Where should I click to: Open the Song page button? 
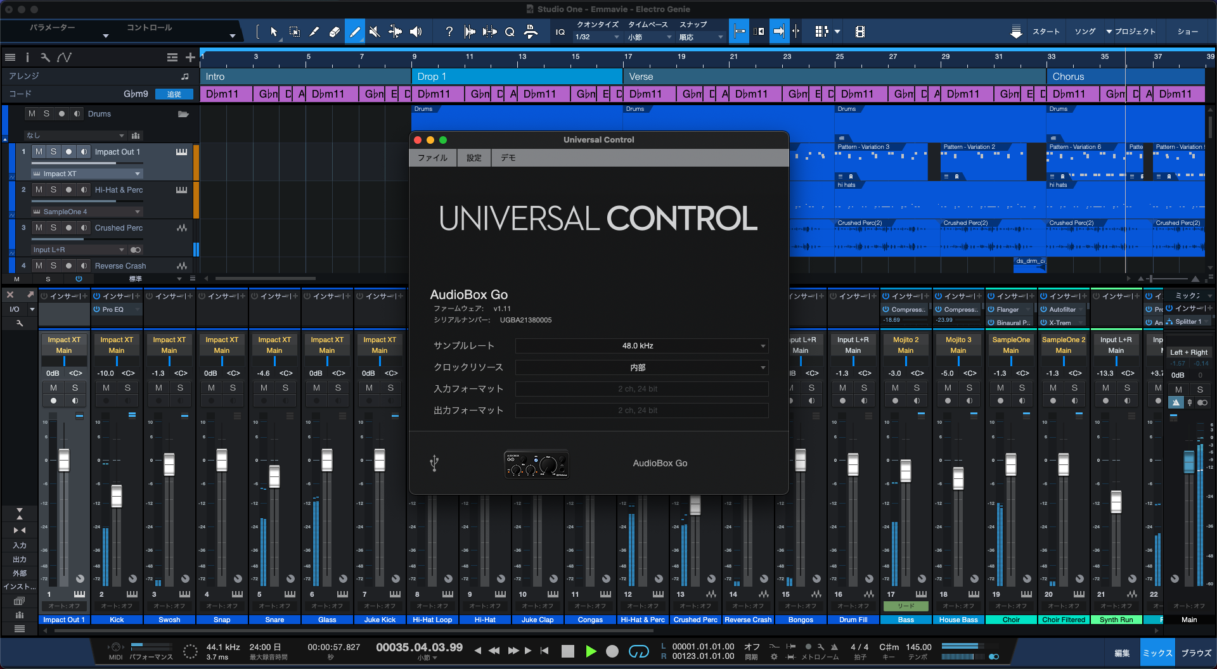point(1085,32)
